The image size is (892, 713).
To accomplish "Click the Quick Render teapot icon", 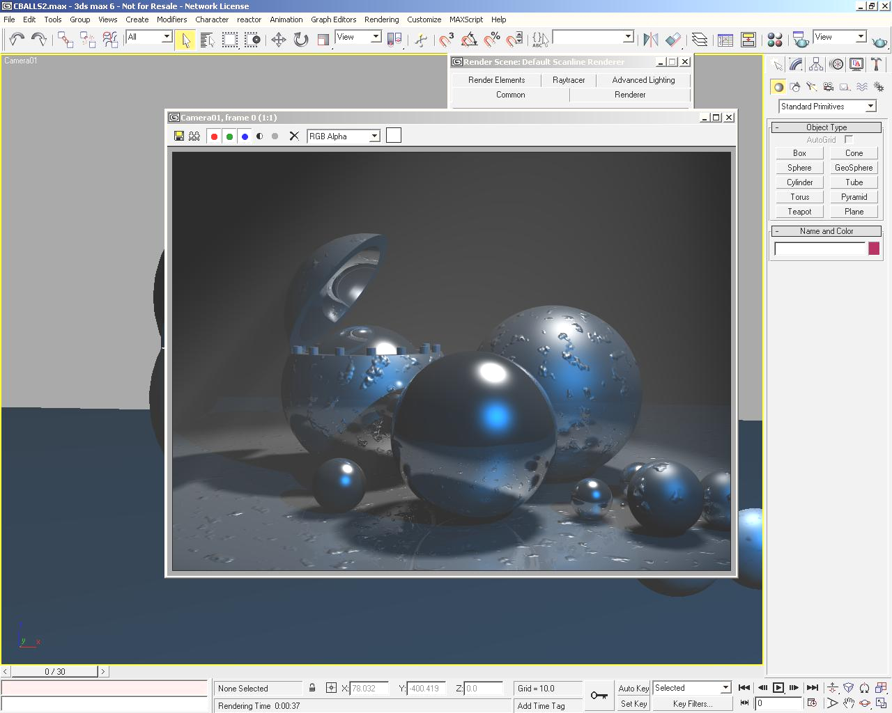I will coord(879,42).
